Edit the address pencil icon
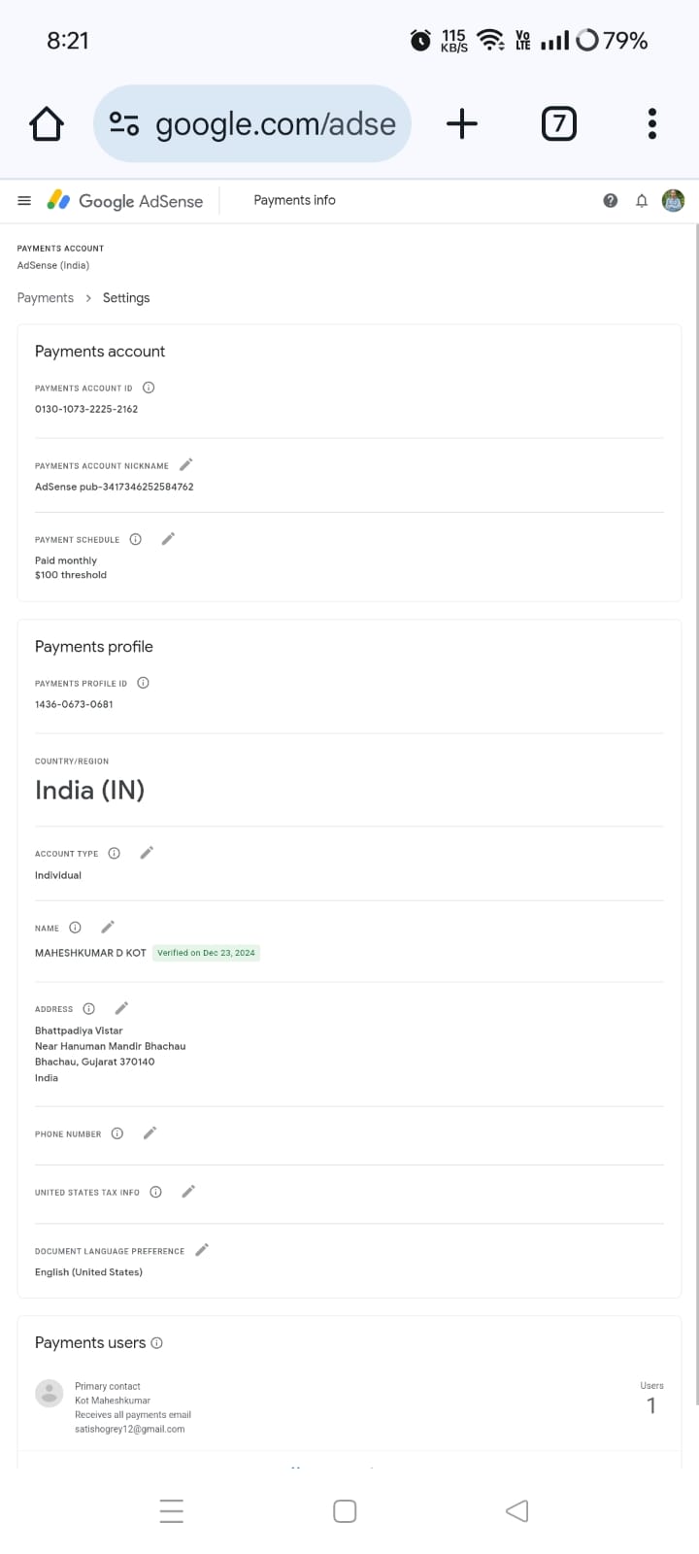Screen dimensions: 699x1554 click(121, 1008)
